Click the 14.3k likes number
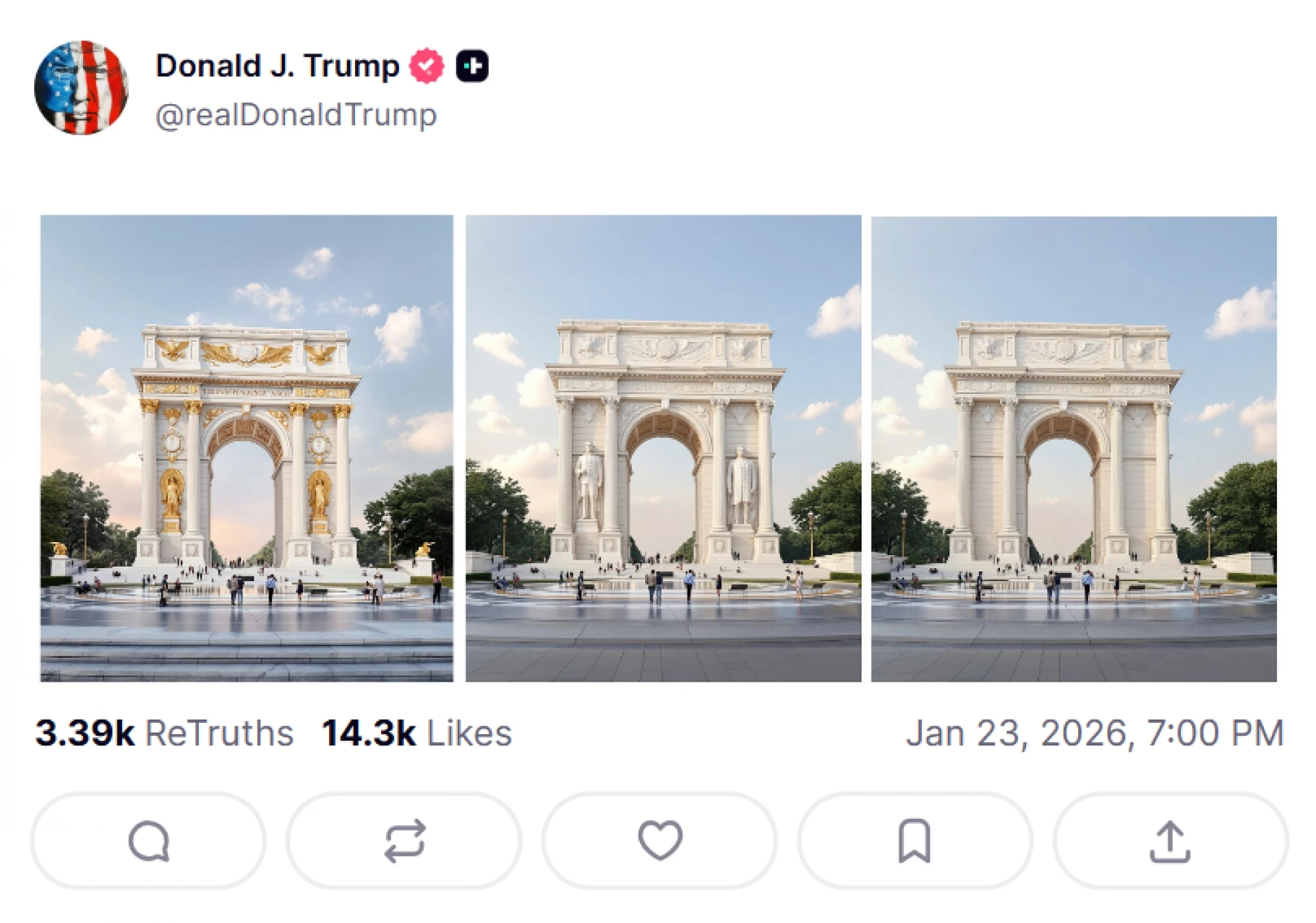The height and width of the screenshot is (923, 1316). [x=369, y=733]
